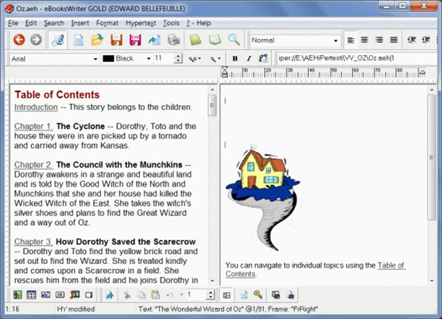Follow the Chapter 3. link
442x319 pixels.
click(x=33, y=242)
